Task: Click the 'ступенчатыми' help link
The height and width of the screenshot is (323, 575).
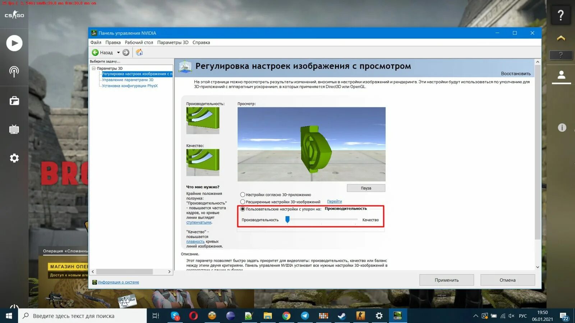Action: (199, 222)
